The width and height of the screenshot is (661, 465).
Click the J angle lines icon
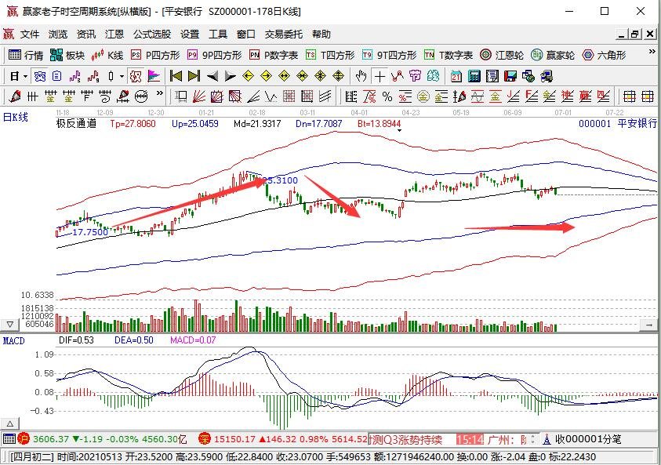point(513,96)
